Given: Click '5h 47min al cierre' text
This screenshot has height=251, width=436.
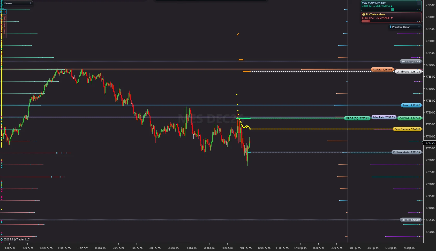Looking at the screenshot, I should 375,14.
